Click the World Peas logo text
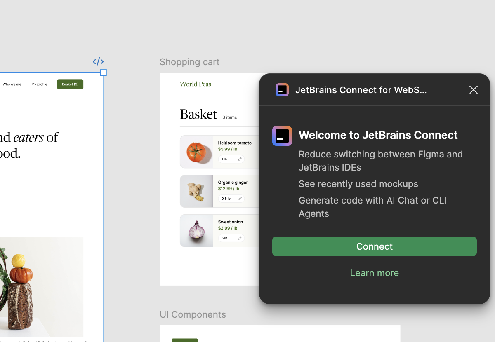 click(x=196, y=84)
